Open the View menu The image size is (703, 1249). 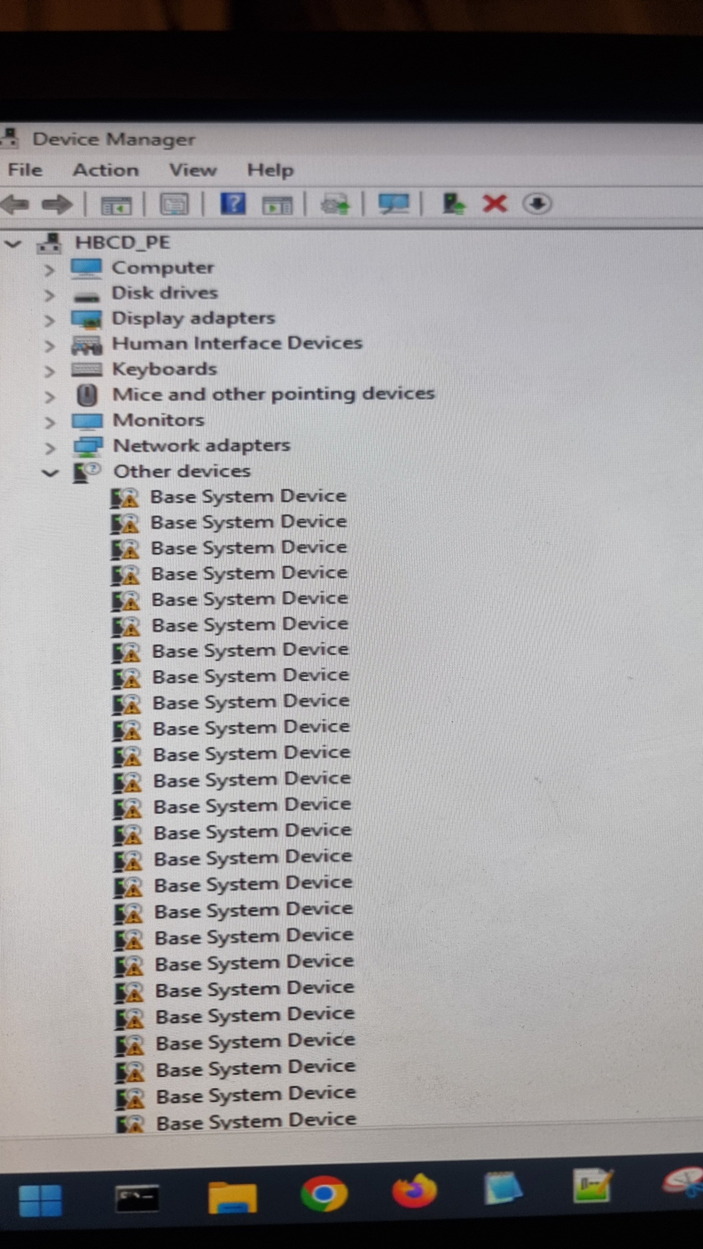pos(192,170)
